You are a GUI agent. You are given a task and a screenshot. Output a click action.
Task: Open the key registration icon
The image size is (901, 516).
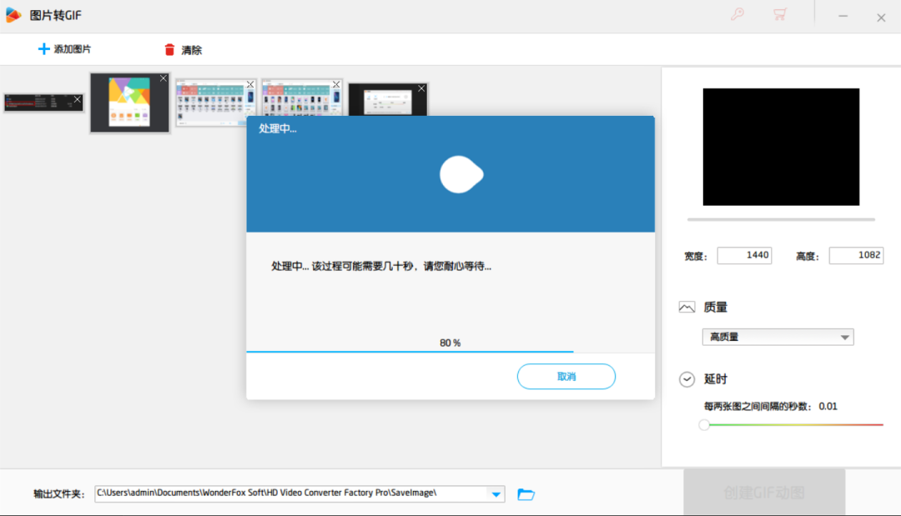pos(737,14)
